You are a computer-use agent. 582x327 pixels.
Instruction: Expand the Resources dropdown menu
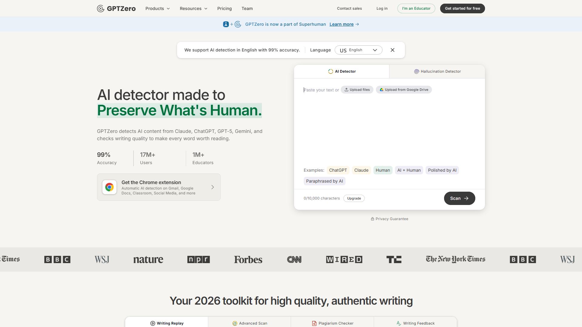click(194, 8)
